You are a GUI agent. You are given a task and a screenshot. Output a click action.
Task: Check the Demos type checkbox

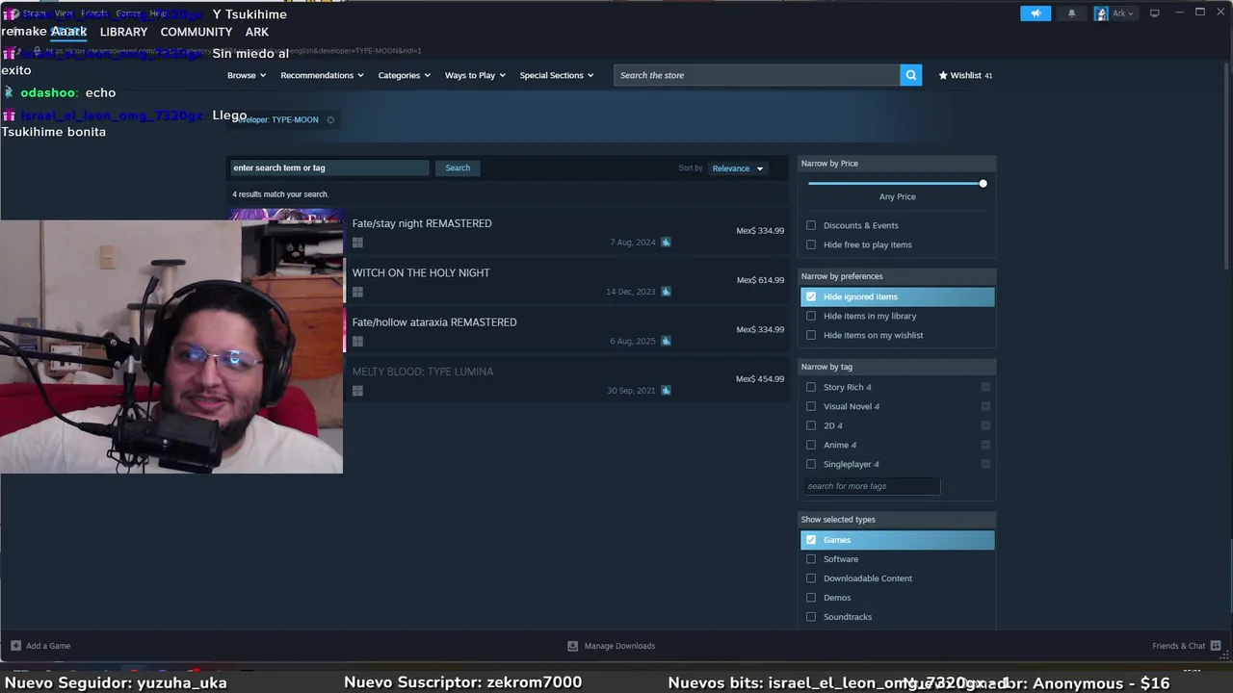(x=811, y=598)
